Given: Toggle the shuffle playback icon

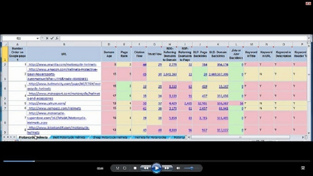Looking at the screenshot, I should (118, 168).
